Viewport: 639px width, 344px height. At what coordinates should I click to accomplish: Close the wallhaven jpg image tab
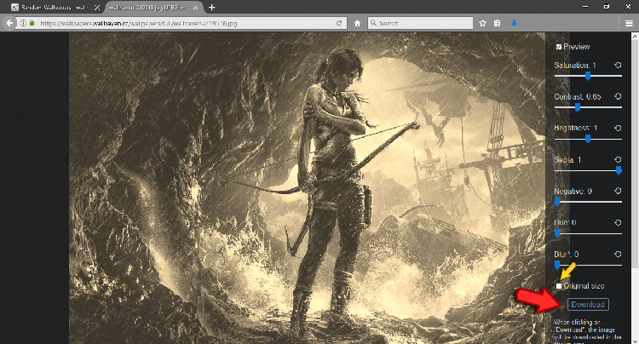pyautogui.click(x=196, y=8)
